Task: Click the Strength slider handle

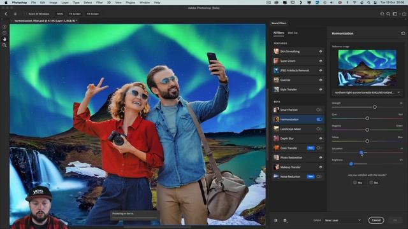Action: coord(375,107)
